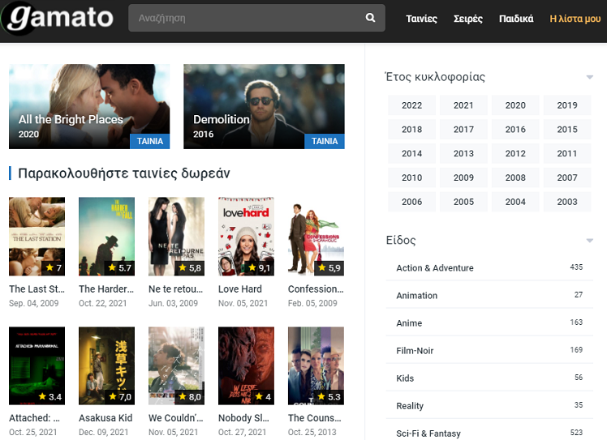Filter by year 2009

(x=463, y=177)
